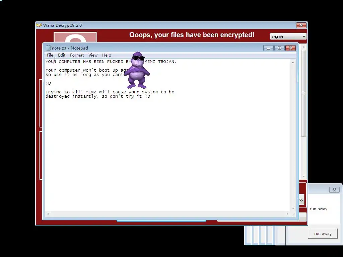Viewport: 343px width, 257px height.
Task: Maximize the note.txt Notepad window
Action: click(x=279, y=48)
